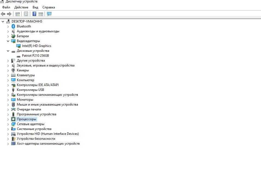Click the monitor icon for Мониторы

(x=13, y=100)
